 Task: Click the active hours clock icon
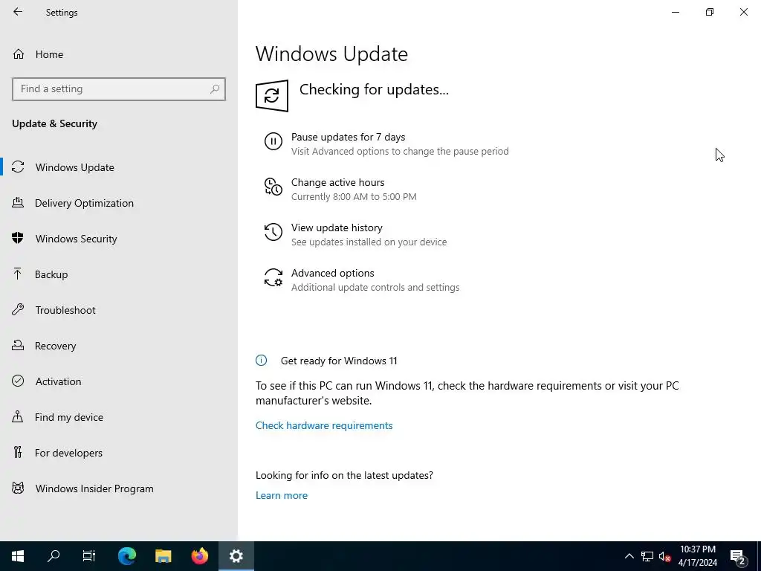coord(273,187)
